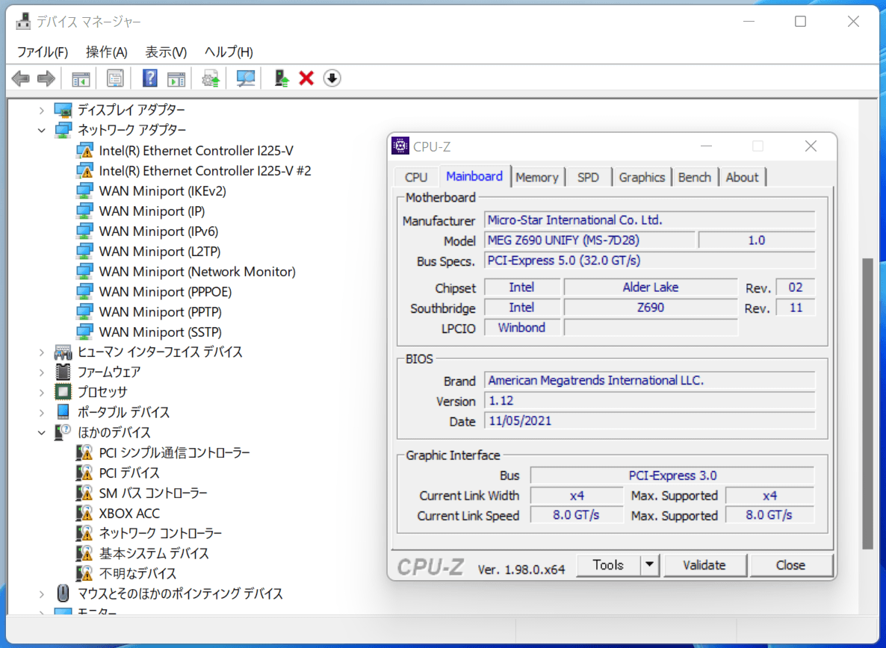This screenshot has width=886, height=648.
Task: Select Intel Ethernet Controller I225-V #2
Action: pos(205,171)
